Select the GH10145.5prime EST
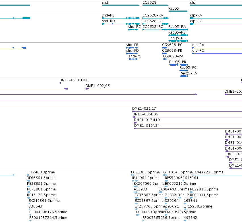This screenshot has width=242, height=222. coord(166,175)
